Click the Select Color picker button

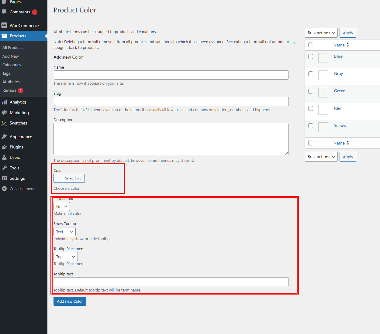click(x=69, y=178)
